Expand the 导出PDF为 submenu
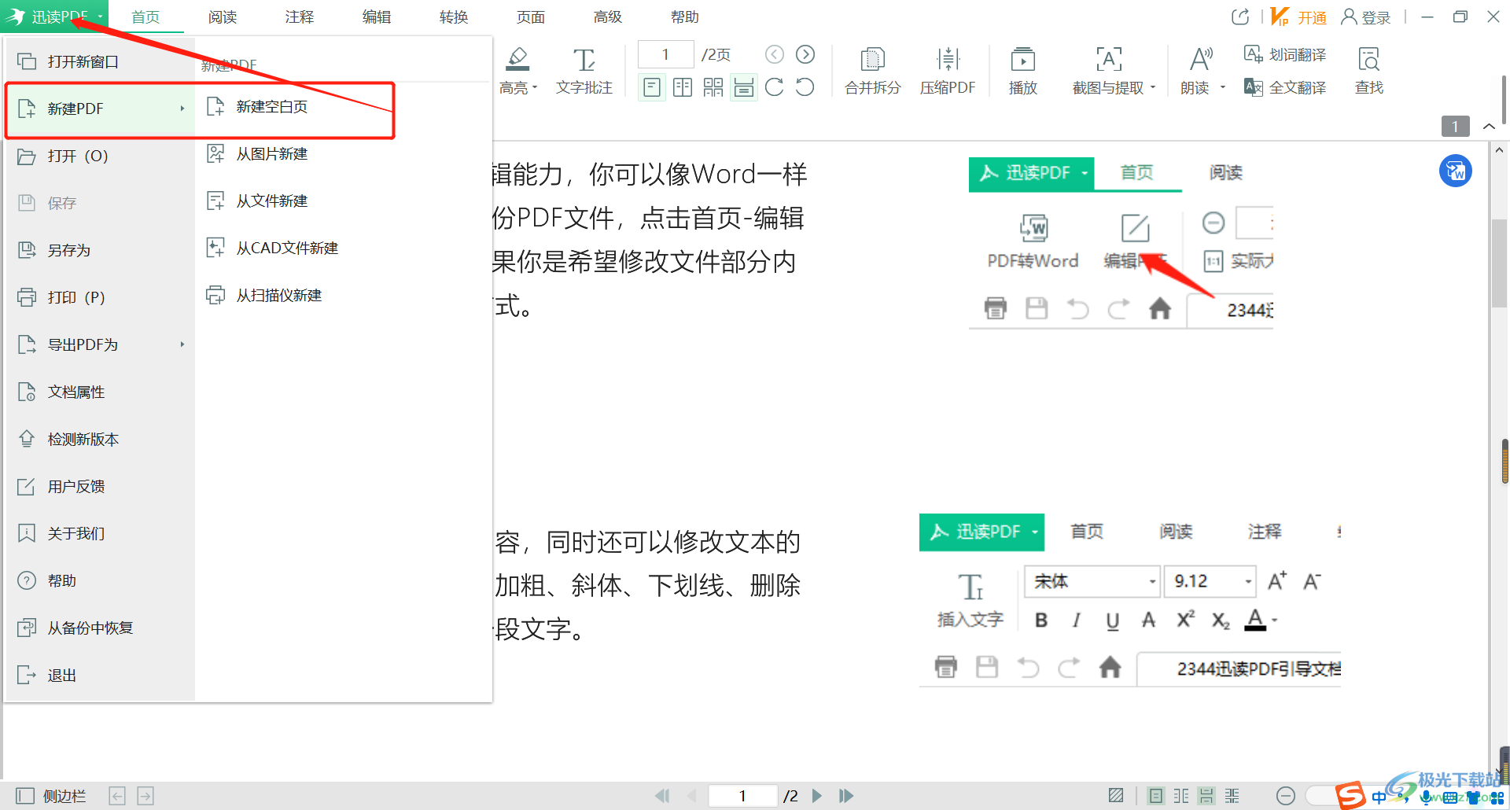Image resolution: width=1510 pixels, height=810 pixels. click(100, 344)
